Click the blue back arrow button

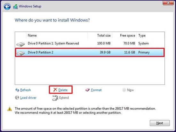click(x=7, y=6)
